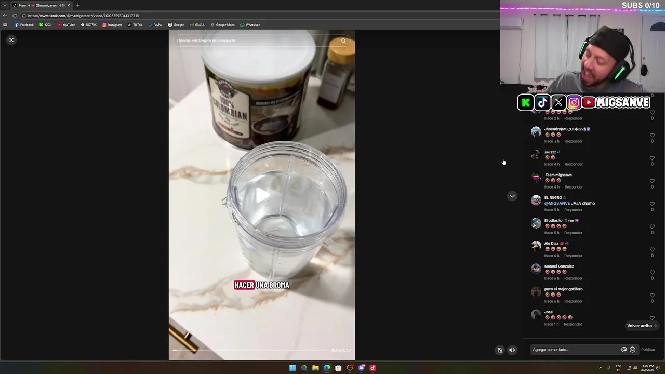The height and width of the screenshot is (374, 665).
Task: Open Ale Diaz's profile avatar
Action: click(536, 246)
